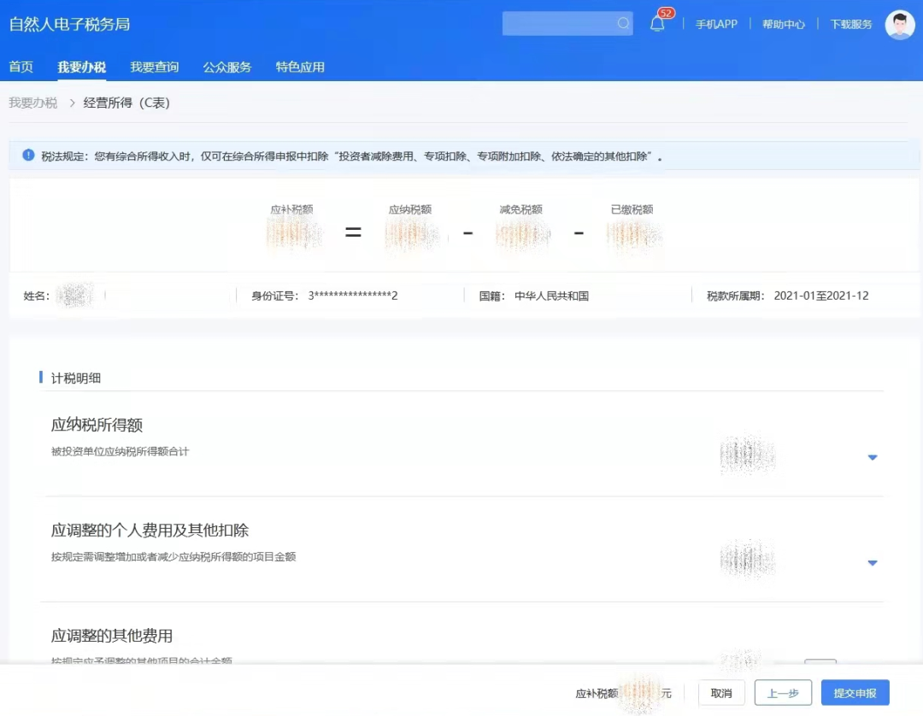This screenshot has width=923, height=716.
Task: Open the 特色应用 menu
Action: pos(300,67)
